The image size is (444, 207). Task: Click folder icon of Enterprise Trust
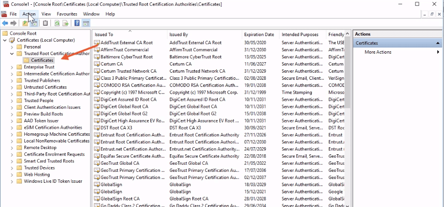[19, 67]
